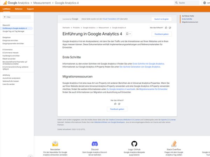Click the GitHub logo icon
The height and width of the screenshot is (157, 210).
point(134,144)
